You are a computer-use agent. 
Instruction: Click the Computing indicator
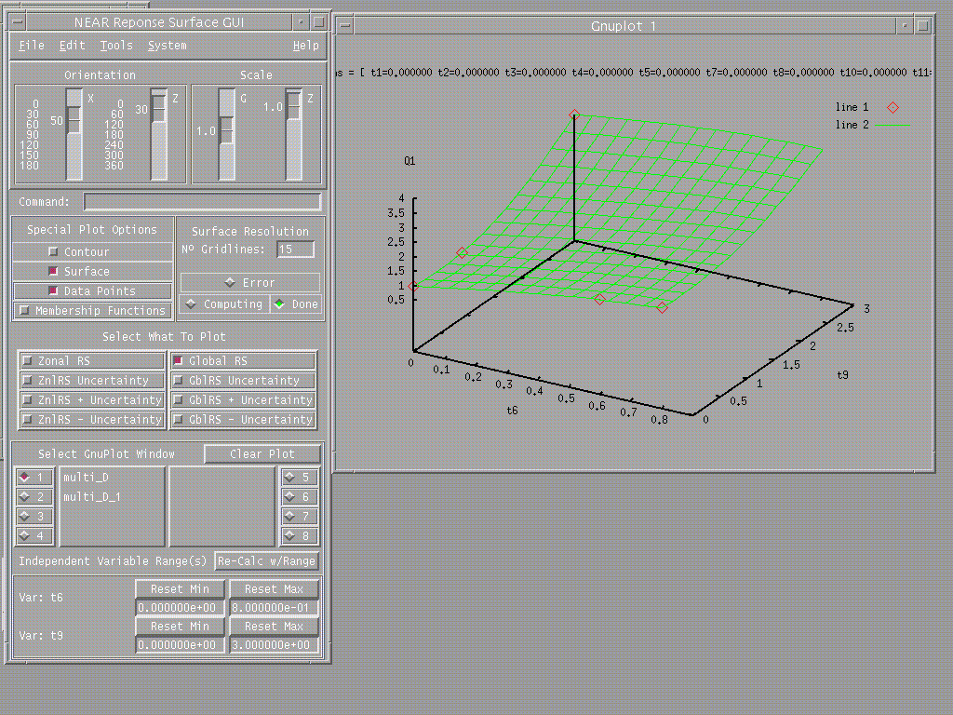(x=224, y=304)
